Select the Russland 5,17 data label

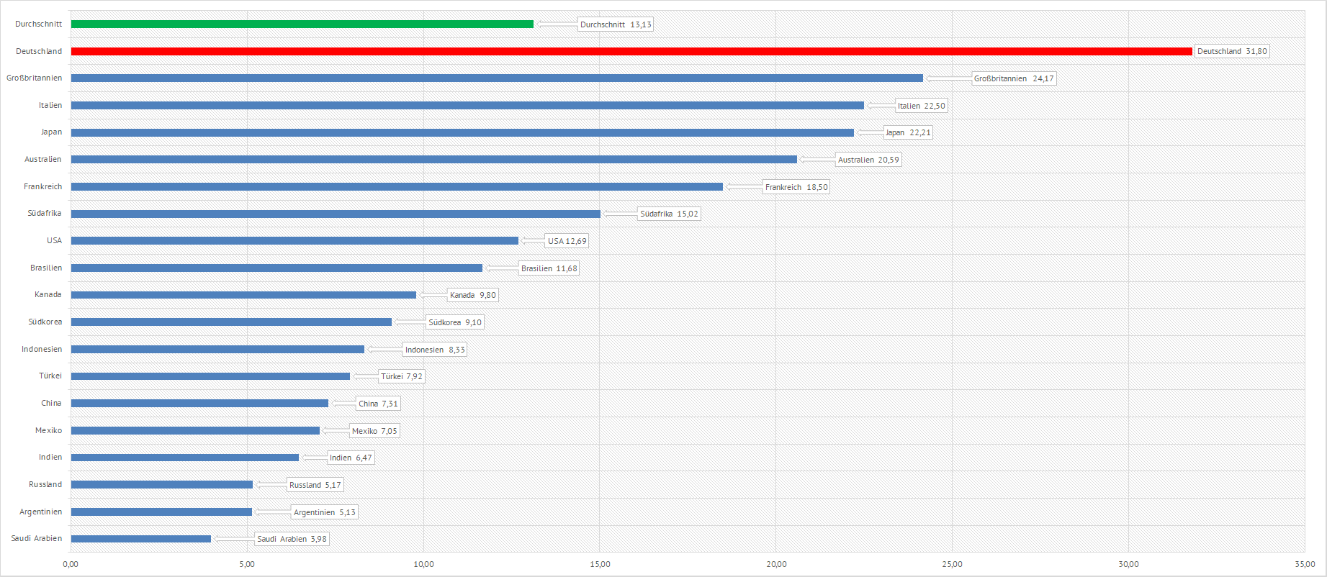coord(315,485)
